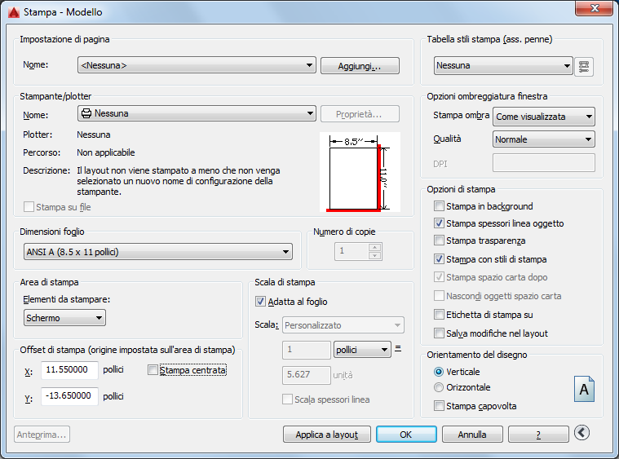Open the Elementi da stampare Schermo dropdown
619x459 pixels.
[x=64, y=318]
